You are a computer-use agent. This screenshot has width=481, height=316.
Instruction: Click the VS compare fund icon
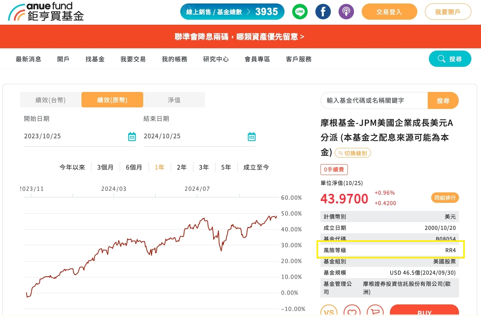pyautogui.click(x=329, y=311)
